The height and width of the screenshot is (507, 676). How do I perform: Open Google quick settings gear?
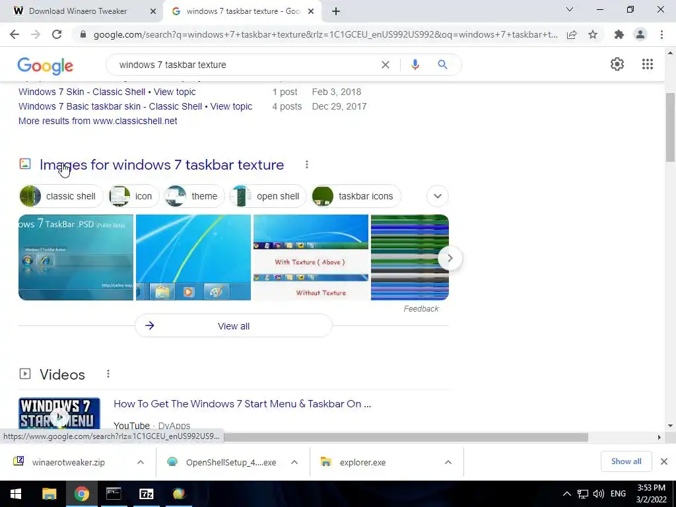pos(617,64)
